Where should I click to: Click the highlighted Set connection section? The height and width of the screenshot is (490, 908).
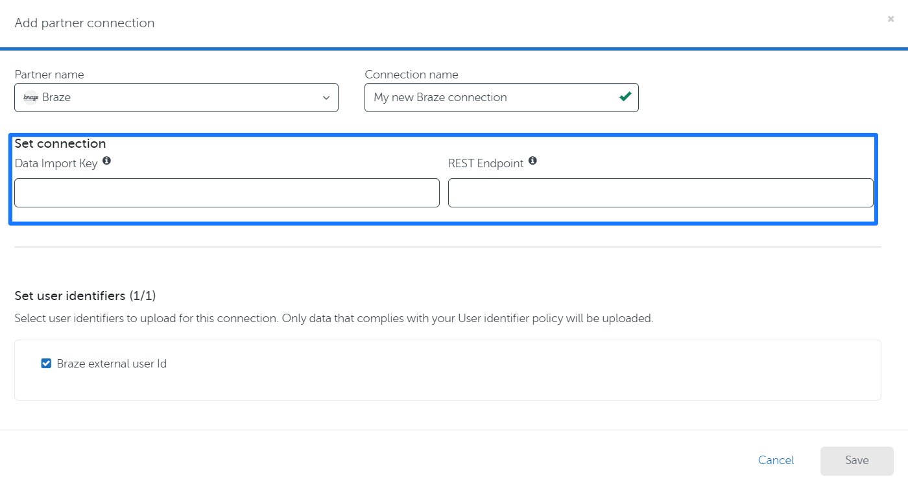[443, 180]
